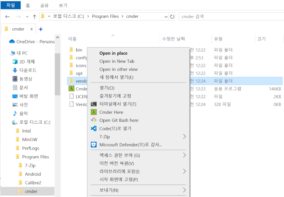284x197 pixels.
Task: Select the cmder folder tab
Action: coord(18,29)
